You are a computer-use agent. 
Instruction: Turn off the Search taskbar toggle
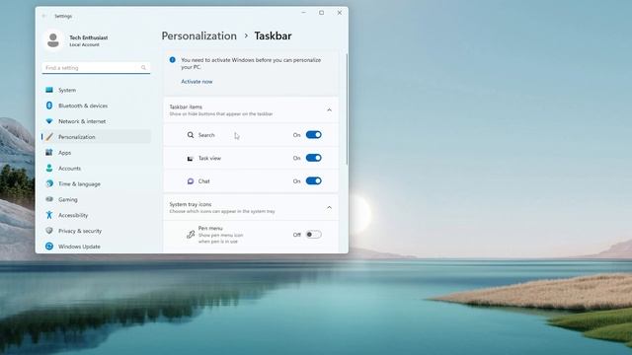[314, 135]
